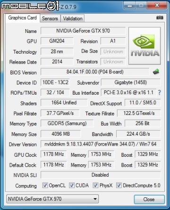
Task: Switch to the Sensors tab
Action: click(50, 18)
